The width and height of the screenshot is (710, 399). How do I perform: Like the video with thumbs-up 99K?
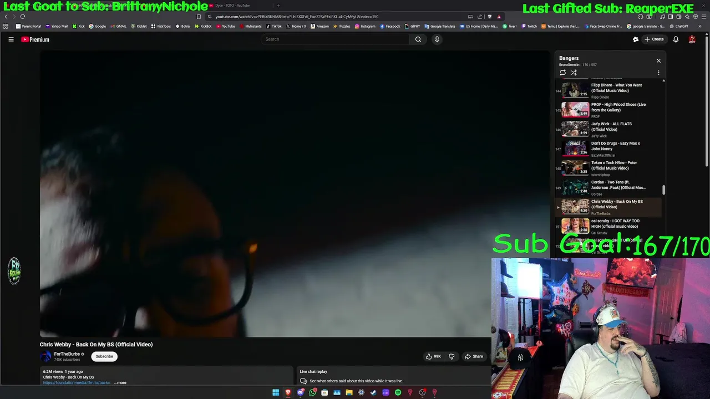tap(433, 356)
